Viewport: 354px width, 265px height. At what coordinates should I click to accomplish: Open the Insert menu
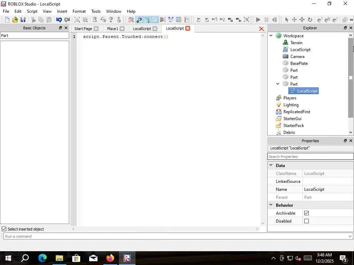pos(62,11)
